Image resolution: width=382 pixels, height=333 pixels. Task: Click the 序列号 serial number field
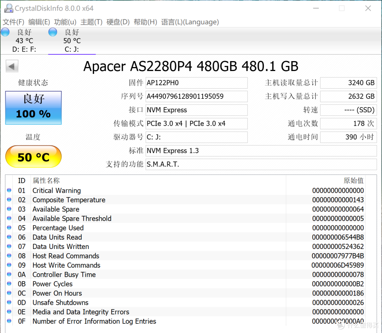(x=196, y=96)
